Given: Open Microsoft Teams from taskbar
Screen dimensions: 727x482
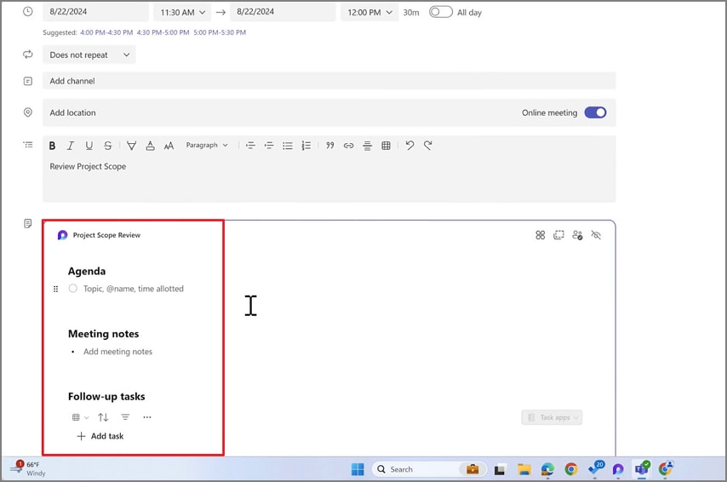Looking at the screenshot, I should (642, 469).
